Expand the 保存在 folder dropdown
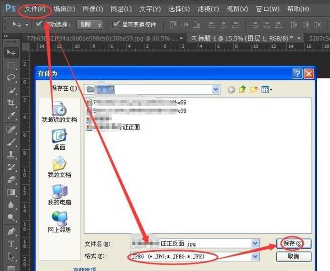 (216, 89)
